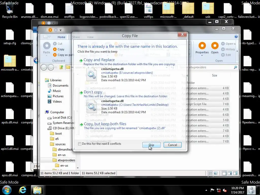Viewport: 260px width, 195px height.
Task: Expand ribbon Open group overflow arrow
Action: (x=237, y=51)
